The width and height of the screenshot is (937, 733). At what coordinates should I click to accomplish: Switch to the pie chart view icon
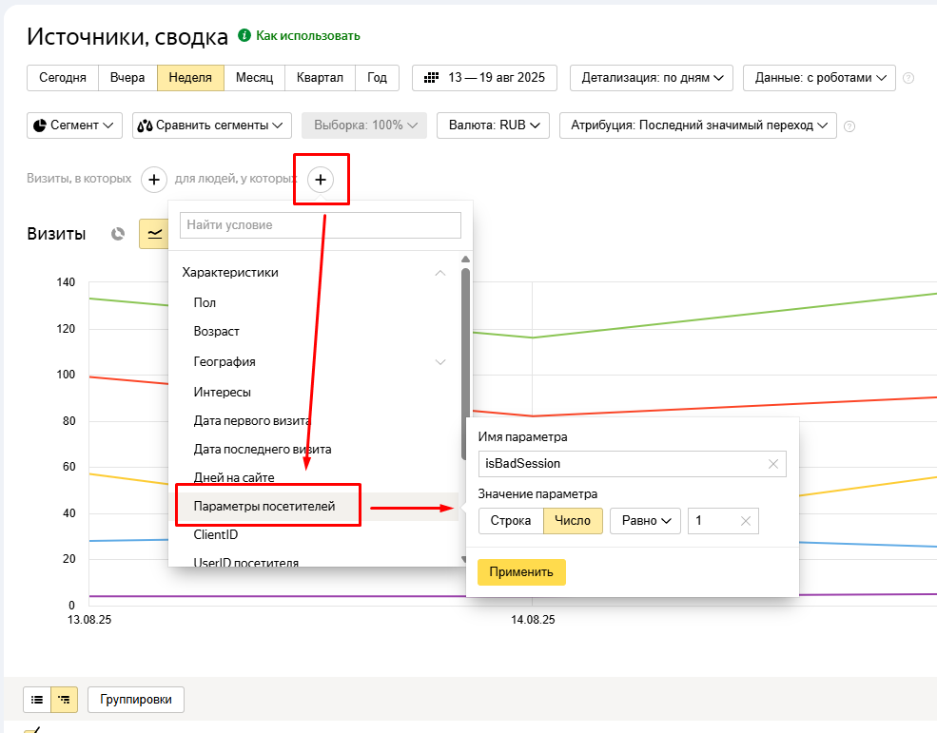(118, 234)
